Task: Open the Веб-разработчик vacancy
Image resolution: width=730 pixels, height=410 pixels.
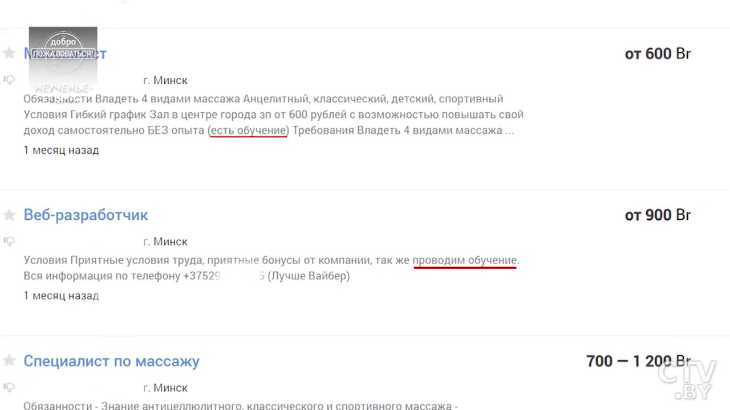Action: (x=86, y=215)
